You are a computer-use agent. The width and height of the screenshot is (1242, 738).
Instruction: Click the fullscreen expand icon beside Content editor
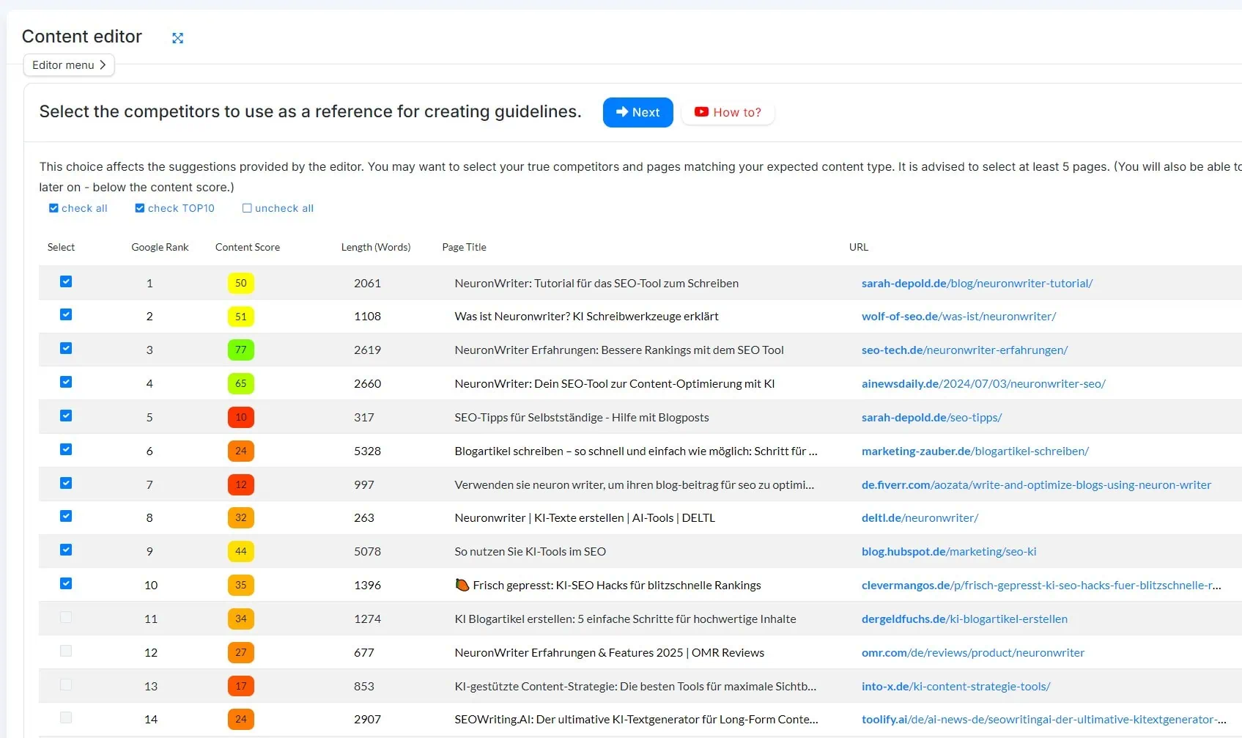click(x=177, y=38)
